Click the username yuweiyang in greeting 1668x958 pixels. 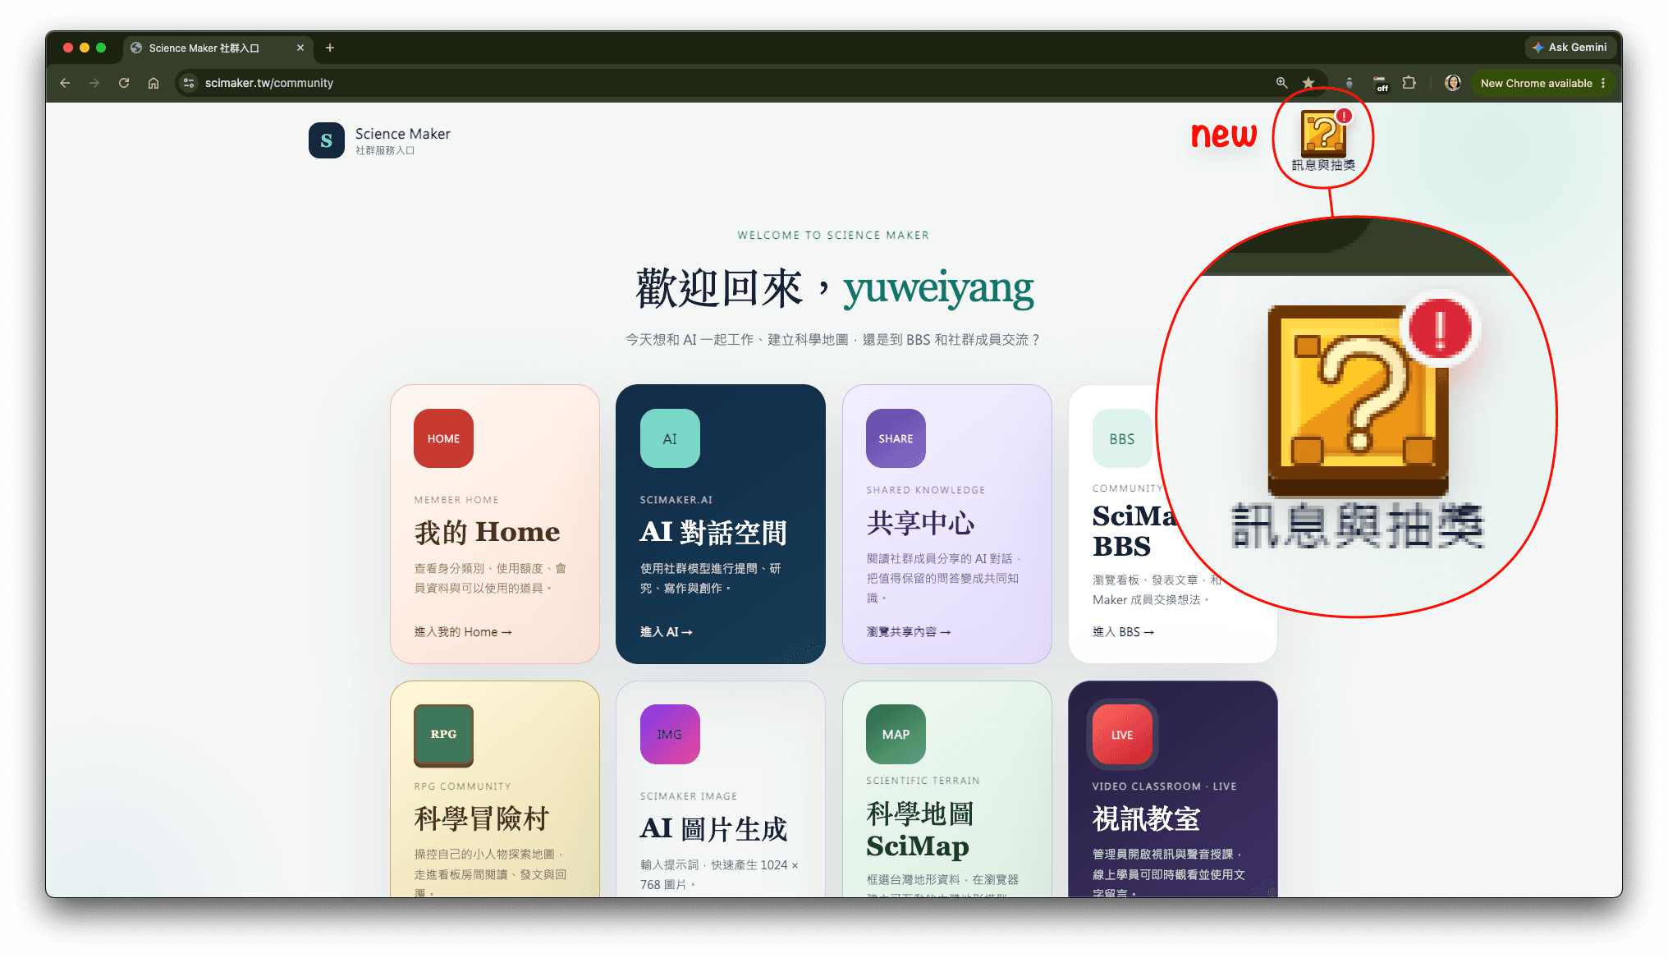(938, 288)
